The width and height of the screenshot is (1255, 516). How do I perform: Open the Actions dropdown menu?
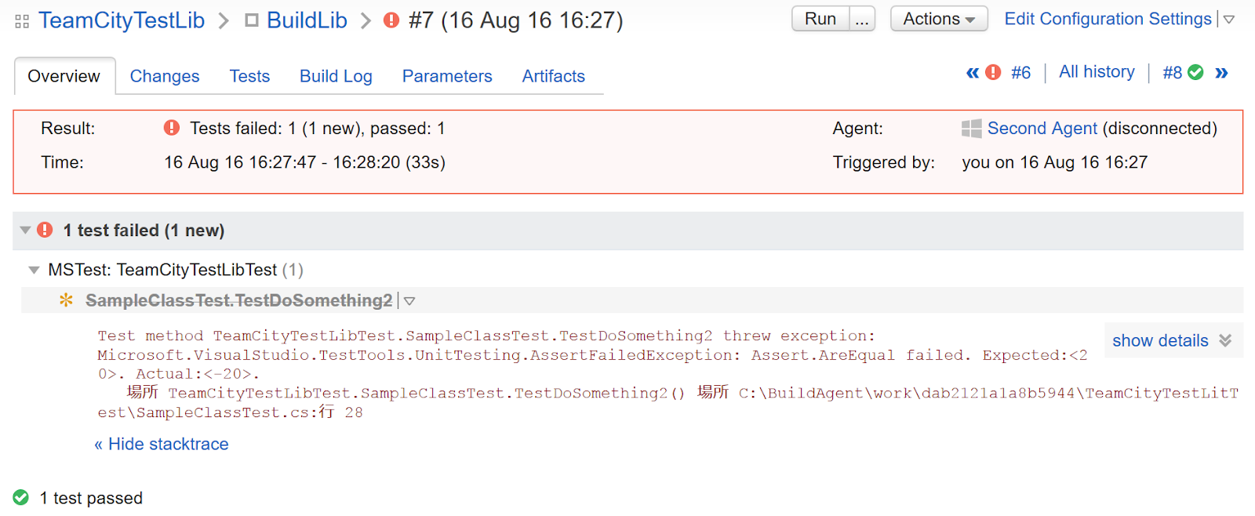(x=939, y=19)
